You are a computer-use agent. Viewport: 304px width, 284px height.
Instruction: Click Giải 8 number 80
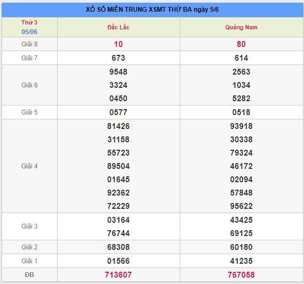point(241,44)
